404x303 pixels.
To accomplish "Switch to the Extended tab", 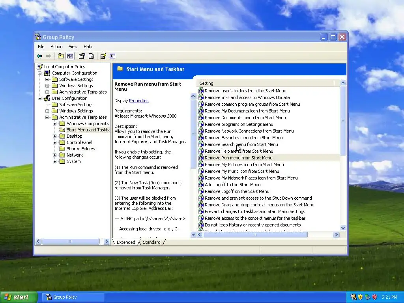I will 126,242.
